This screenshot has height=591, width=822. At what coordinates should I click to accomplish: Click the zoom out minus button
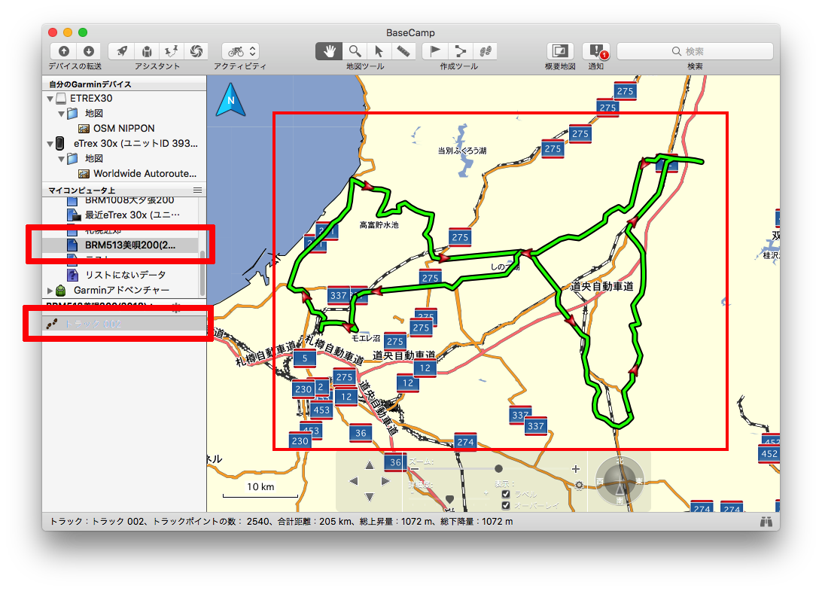click(414, 469)
